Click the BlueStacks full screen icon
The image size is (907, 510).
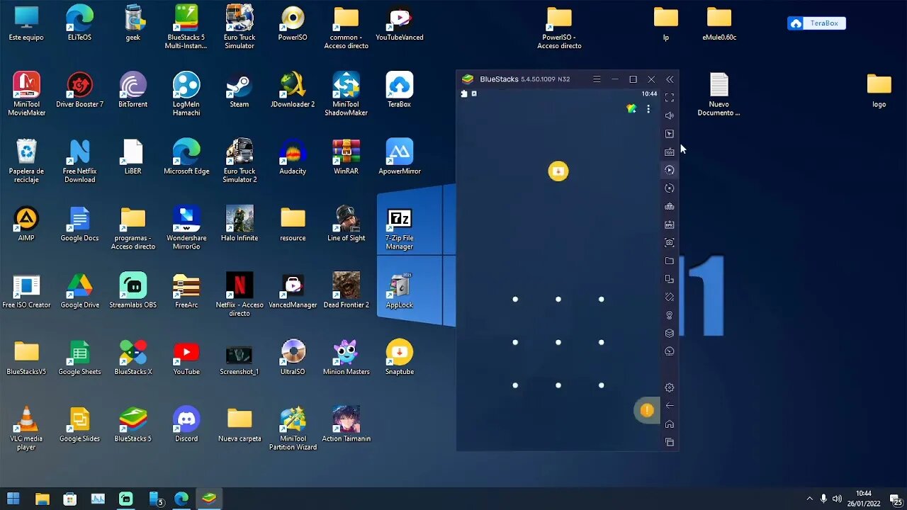click(x=670, y=97)
